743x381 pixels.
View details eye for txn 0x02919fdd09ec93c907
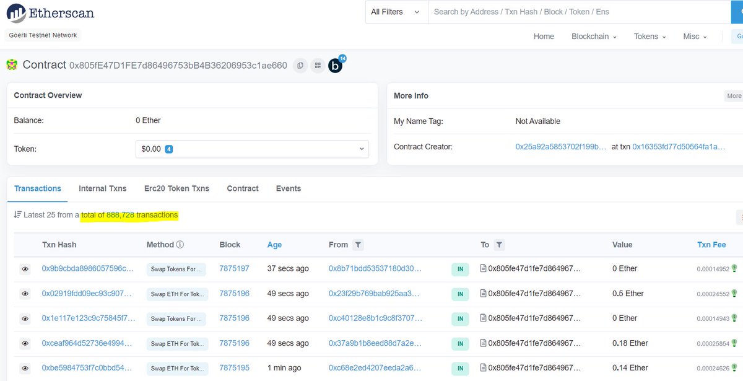coord(25,294)
